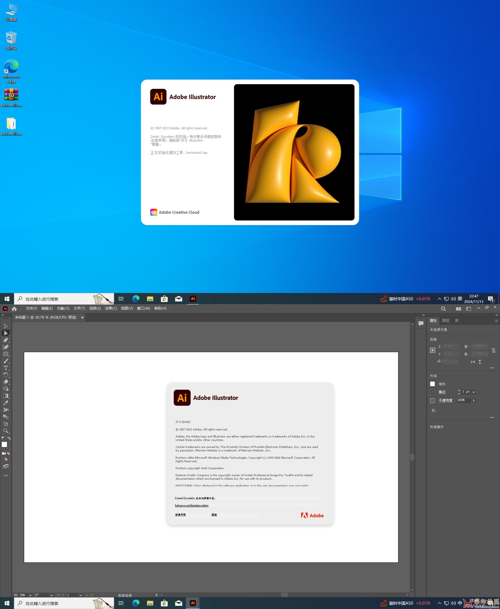Image resolution: width=500 pixels, height=609 pixels.
Task: Switch to the 库 tab
Action: (x=457, y=321)
